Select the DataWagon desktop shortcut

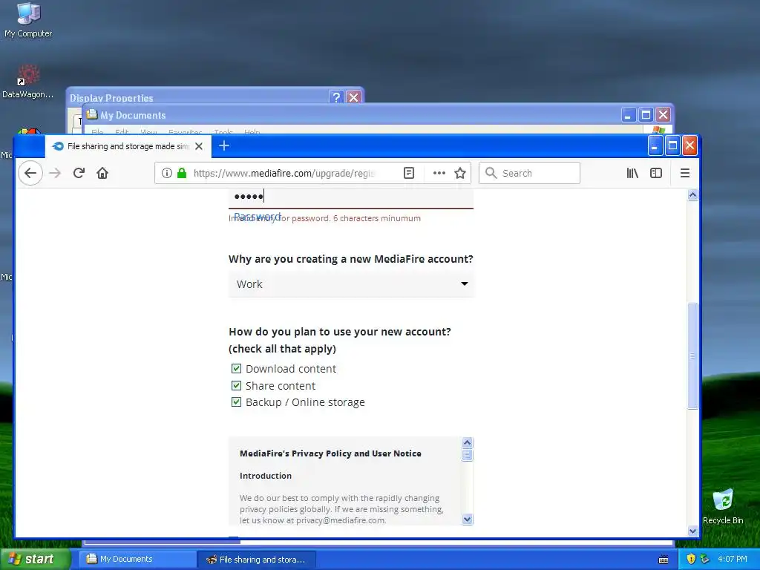click(28, 81)
